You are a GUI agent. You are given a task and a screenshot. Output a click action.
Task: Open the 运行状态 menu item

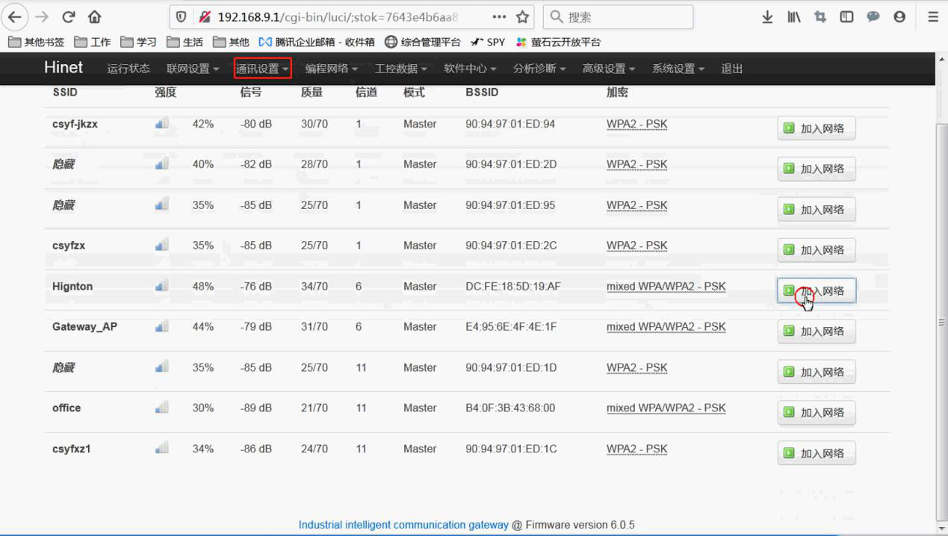(x=128, y=69)
